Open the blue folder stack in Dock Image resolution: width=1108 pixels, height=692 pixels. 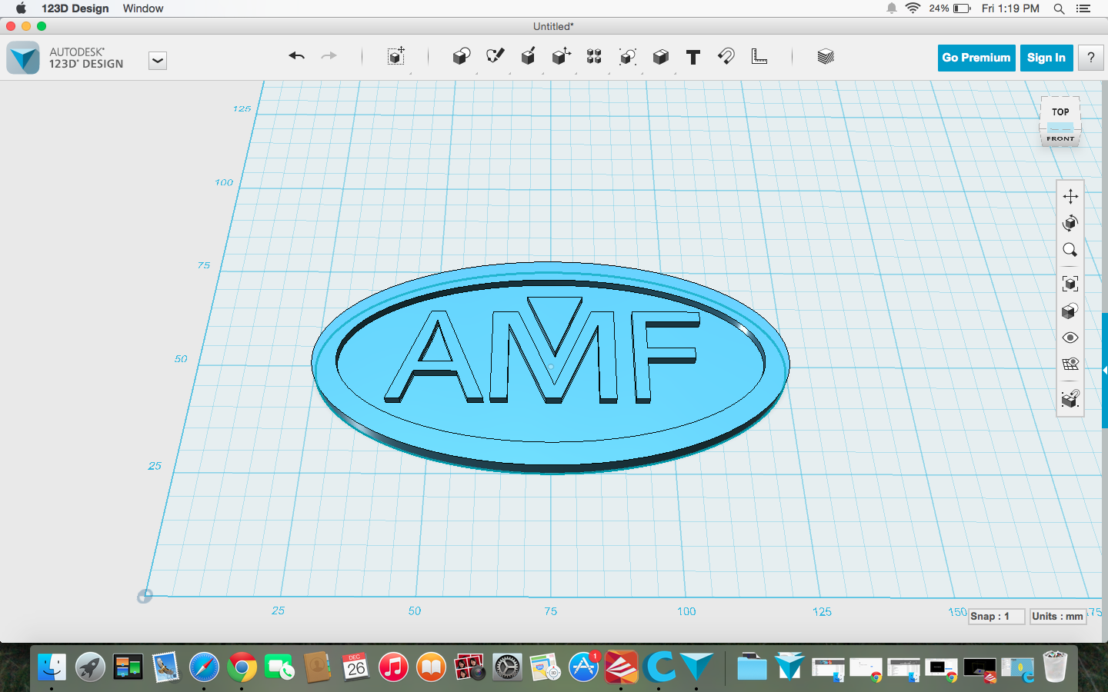[x=752, y=667]
